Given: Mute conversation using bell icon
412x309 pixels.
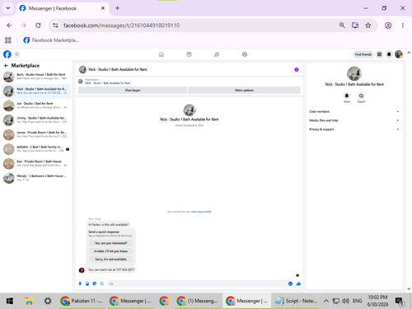Looking at the screenshot, I should click(347, 96).
